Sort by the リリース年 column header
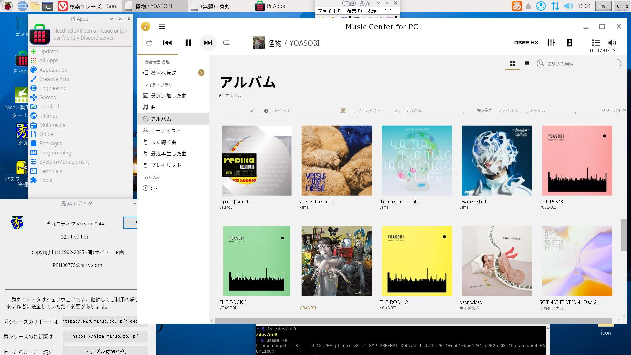Image resolution: width=631 pixels, height=355 pixels. (611, 110)
